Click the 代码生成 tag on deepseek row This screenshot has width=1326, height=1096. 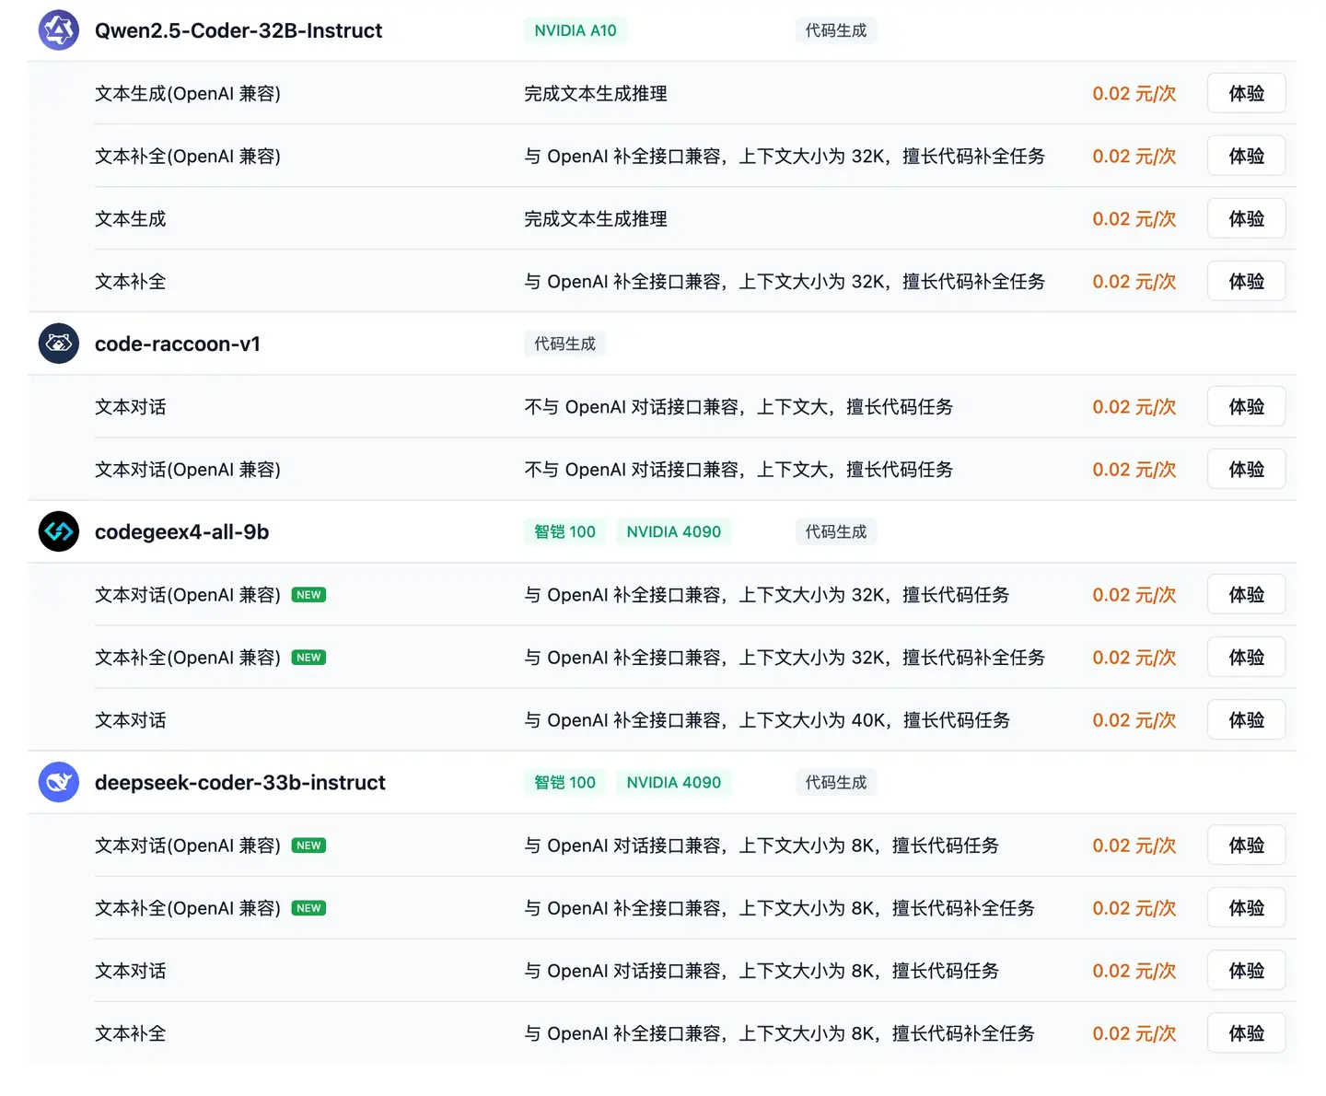835,782
